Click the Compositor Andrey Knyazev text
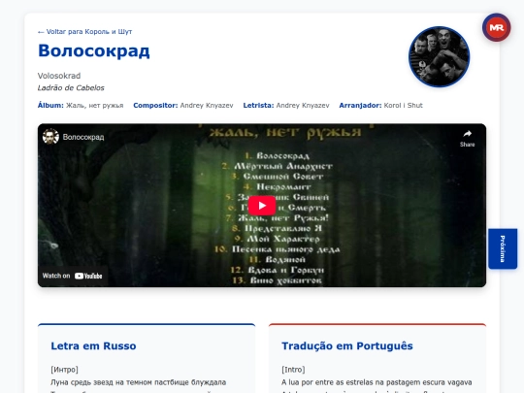The image size is (524, 393). click(x=207, y=106)
